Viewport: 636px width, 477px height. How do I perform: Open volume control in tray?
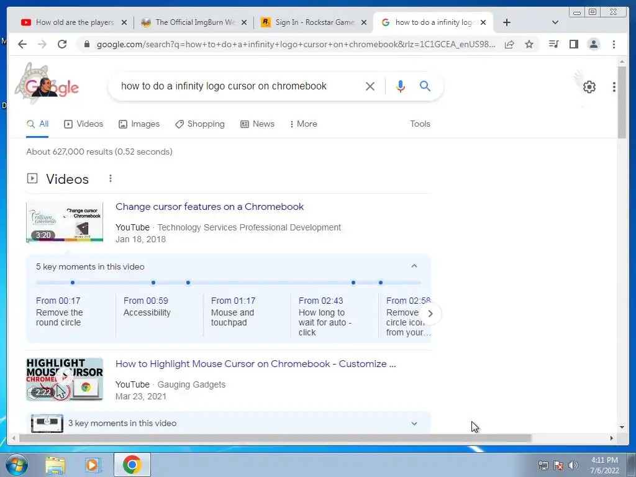(573, 465)
